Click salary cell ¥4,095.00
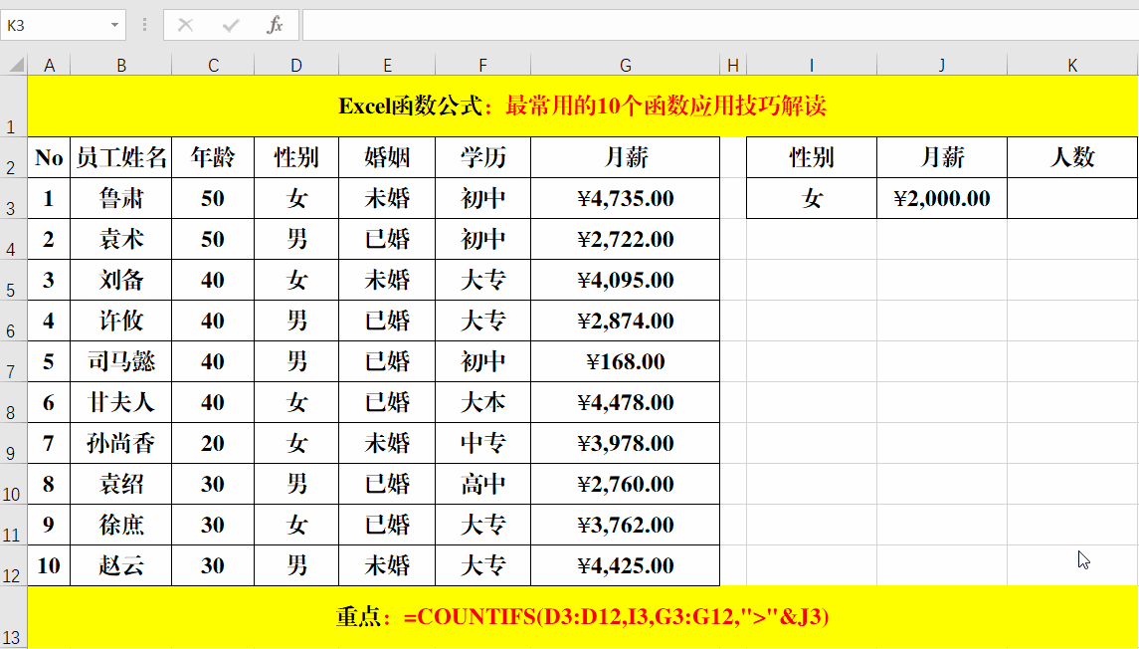The height and width of the screenshot is (649, 1139). click(x=626, y=280)
